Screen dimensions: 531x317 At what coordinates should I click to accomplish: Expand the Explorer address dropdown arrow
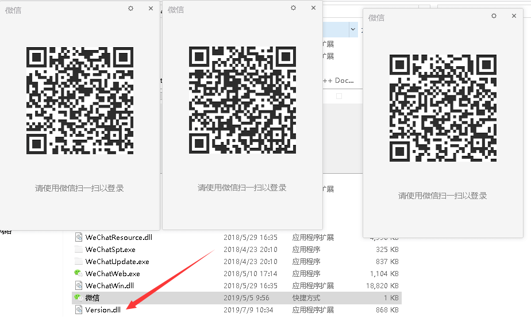(x=353, y=29)
